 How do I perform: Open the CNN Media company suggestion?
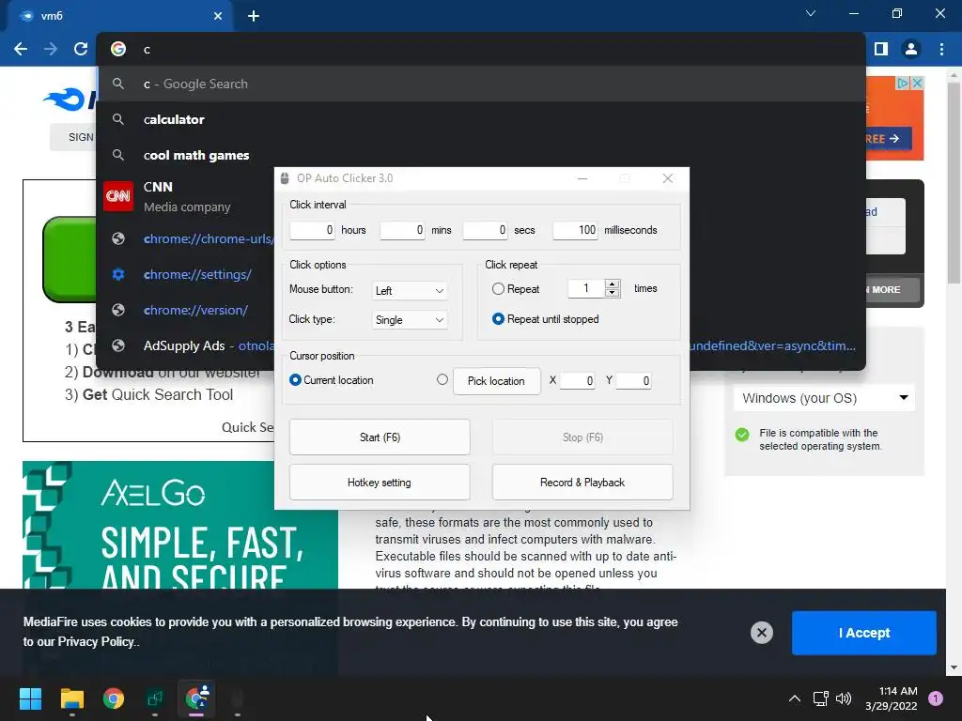[x=187, y=197]
